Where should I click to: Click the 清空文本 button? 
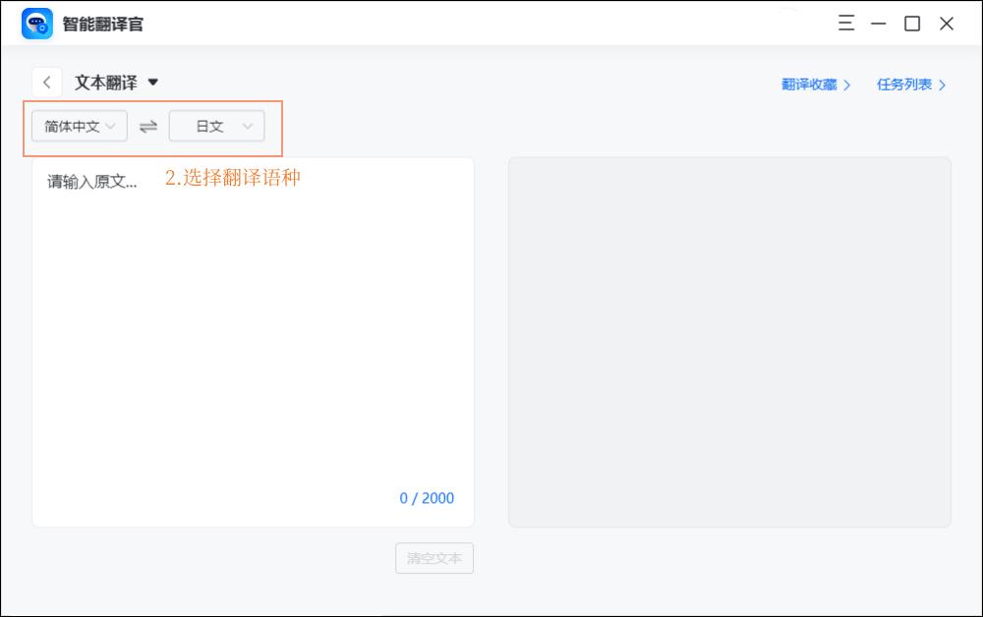pyautogui.click(x=434, y=558)
